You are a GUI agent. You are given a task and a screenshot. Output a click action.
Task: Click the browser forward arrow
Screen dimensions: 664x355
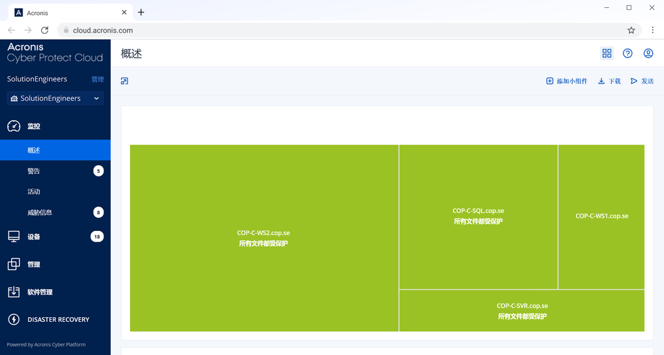coord(28,30)
